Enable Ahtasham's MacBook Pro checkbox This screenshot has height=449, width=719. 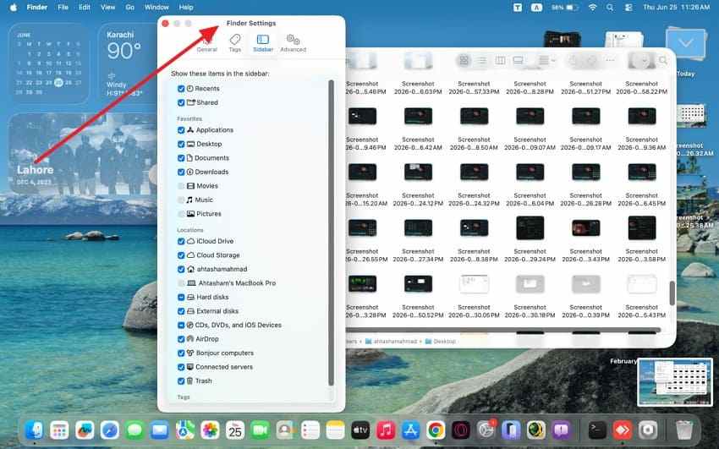click(181, 283)
